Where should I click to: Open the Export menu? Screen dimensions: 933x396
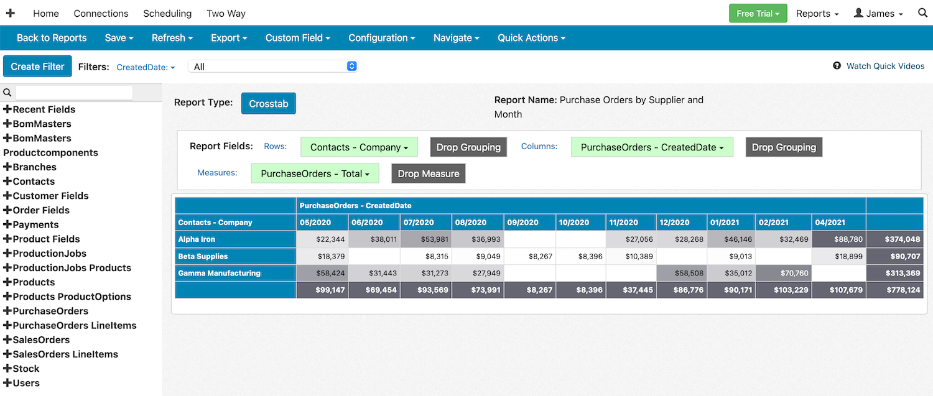click(229, 38)
